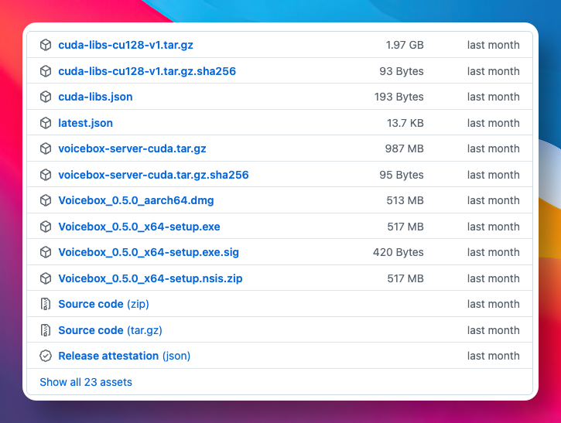Click package icon beside cuda-libs-cu128-v1.tar.gz.sha256
The height and width of the screenshot is (423, 561).
pos(46,71)
